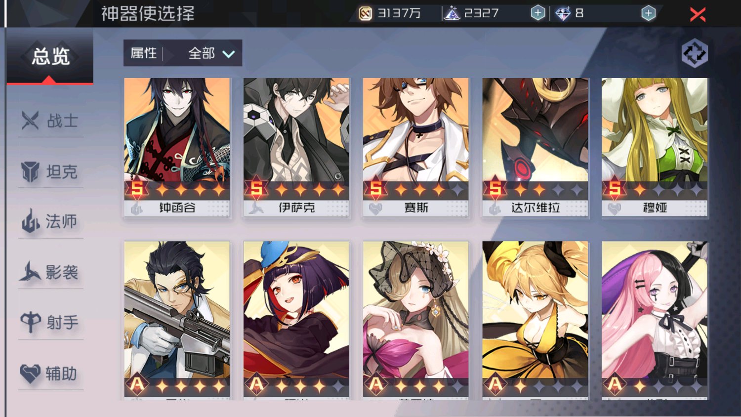
Task: Expand the 属性 全部 dropdown
Action: point(183,53)
